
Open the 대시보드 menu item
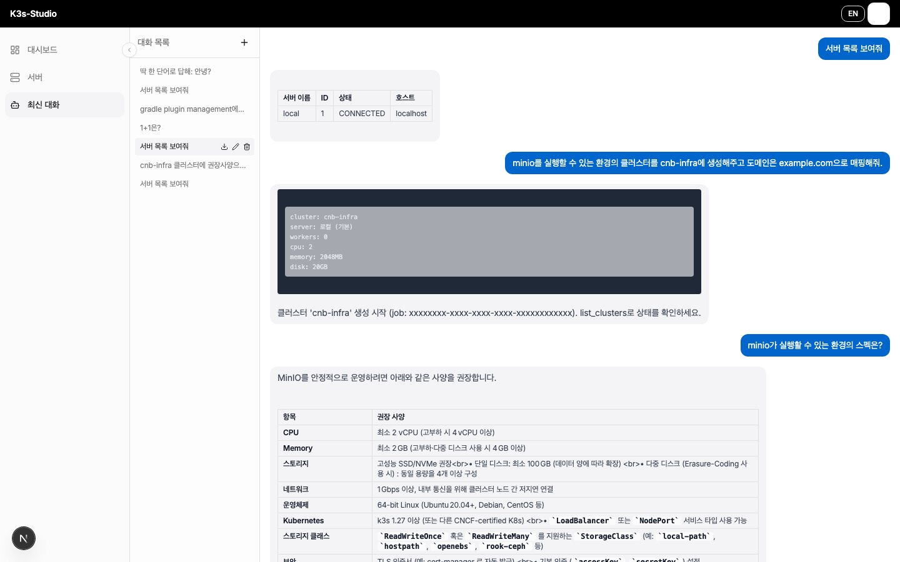[65, 50]
